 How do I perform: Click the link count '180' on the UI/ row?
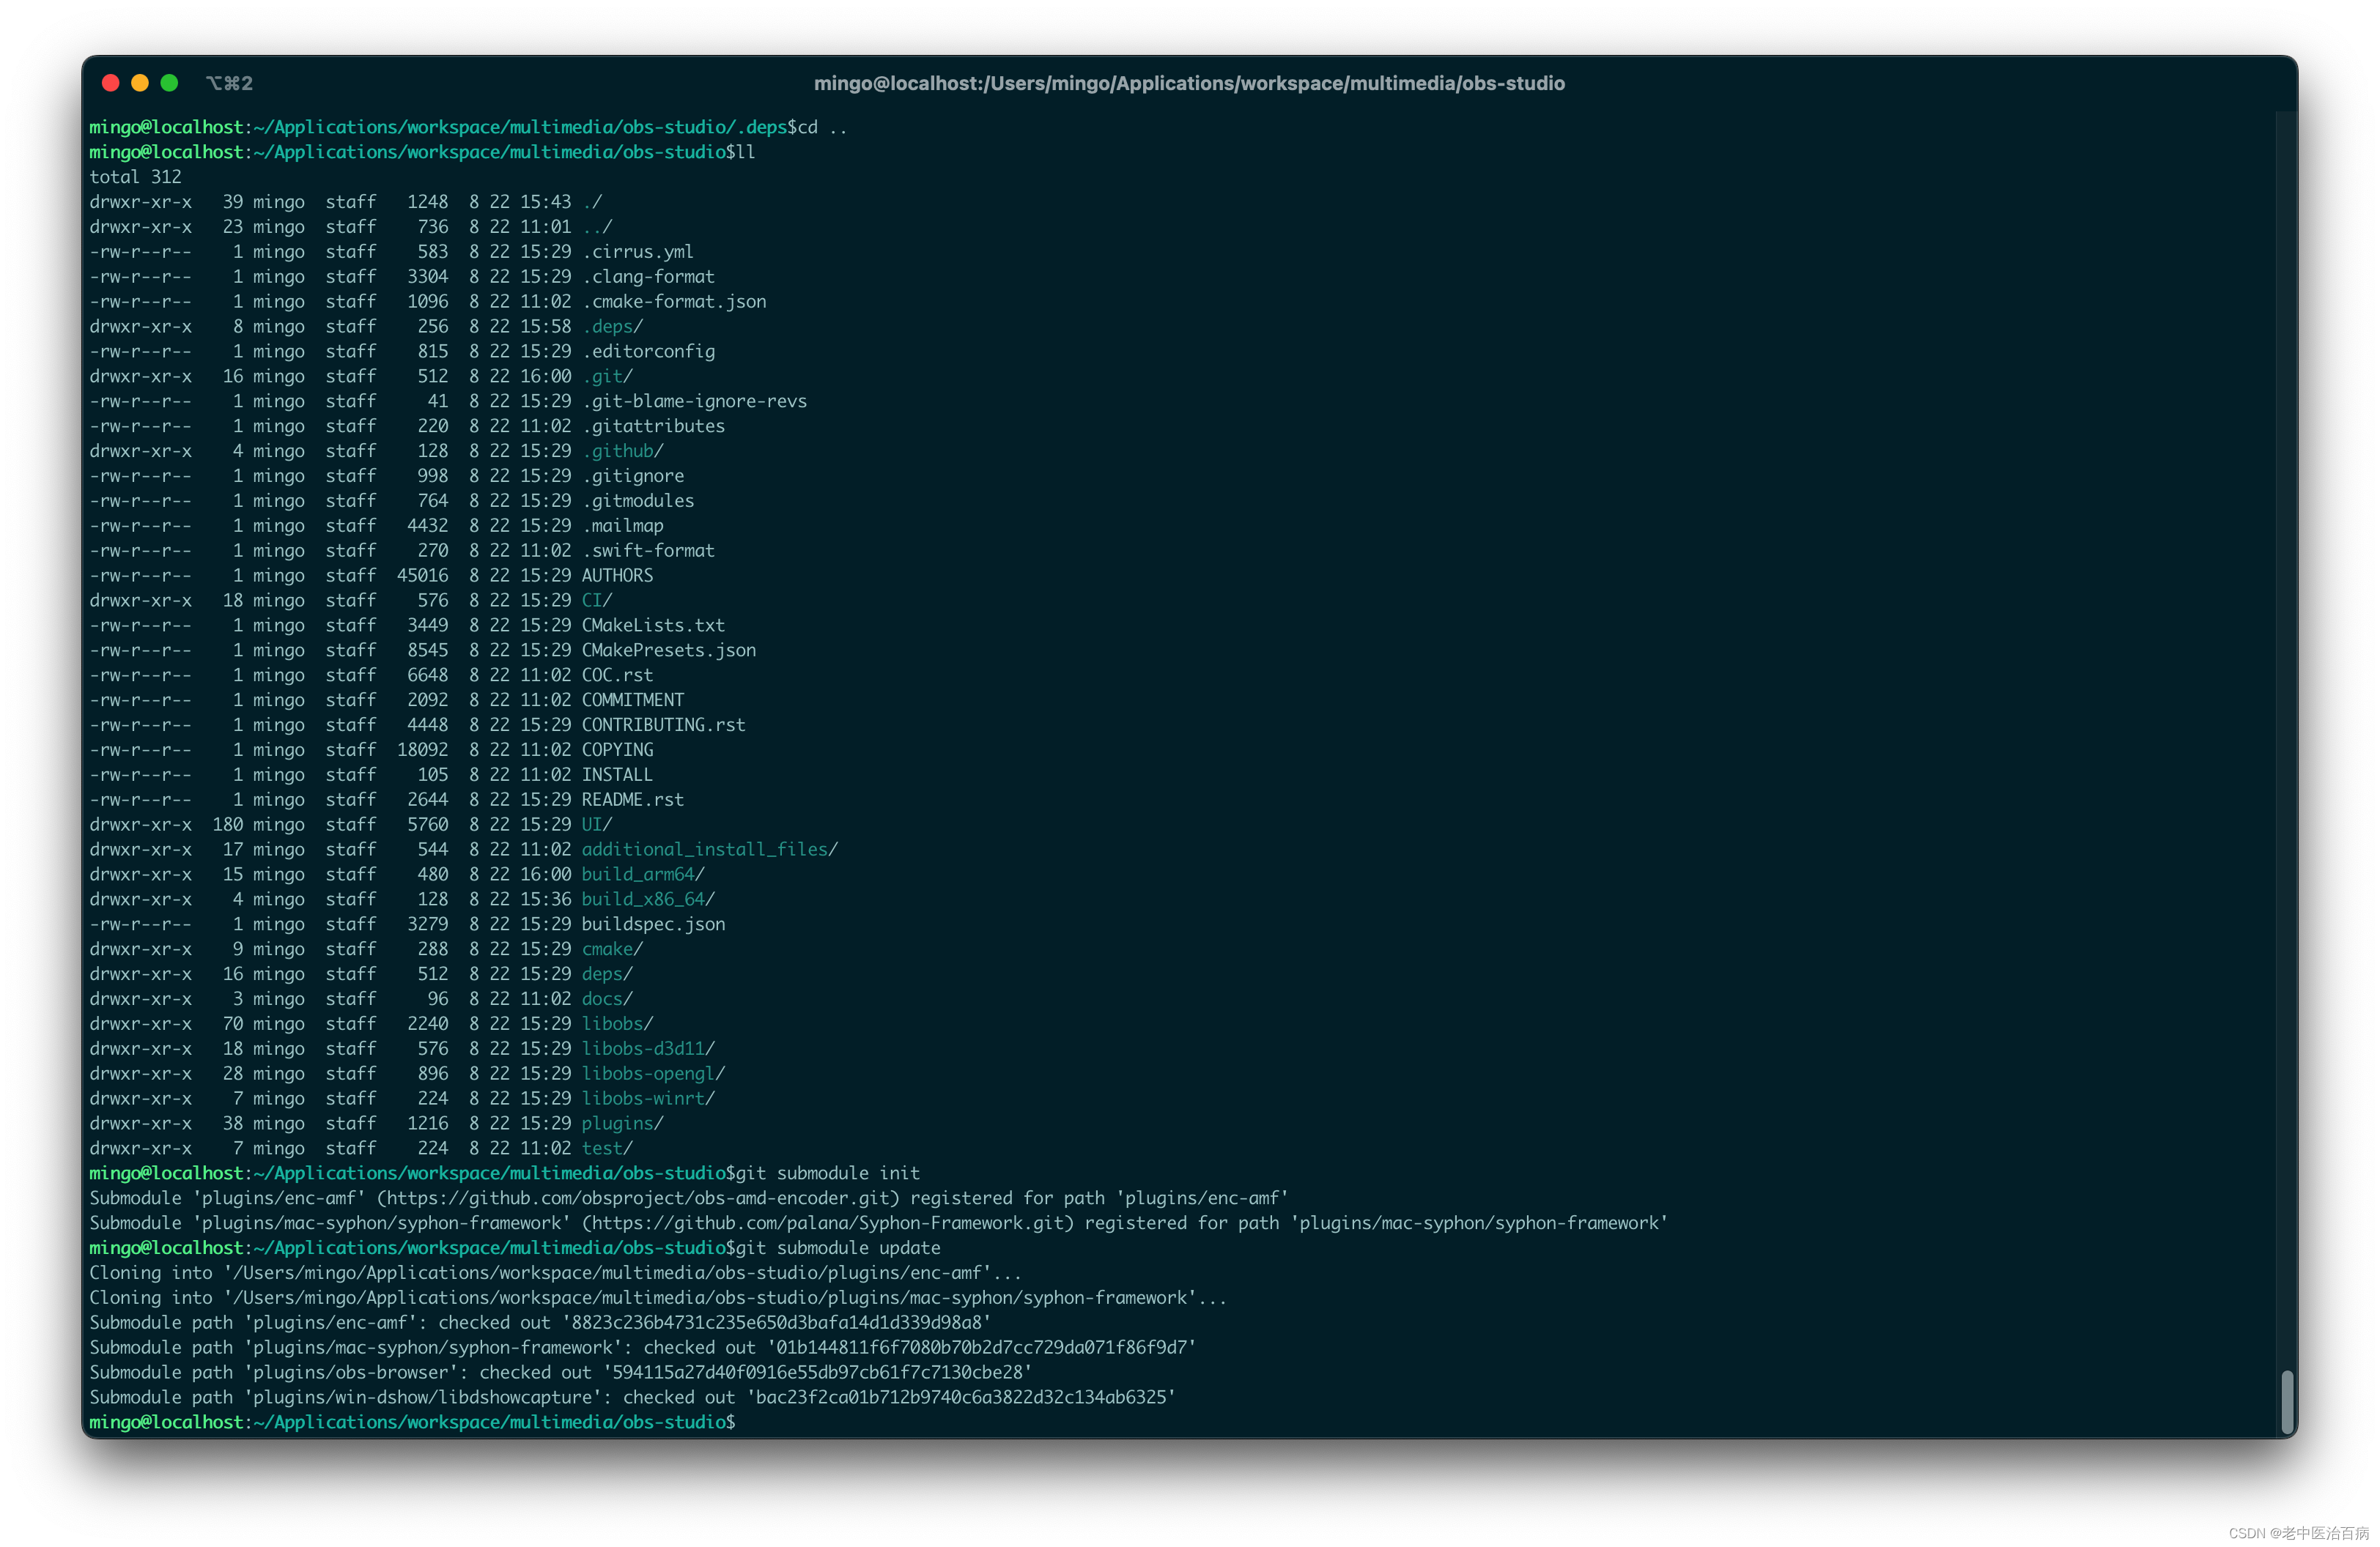pos(227,825)
